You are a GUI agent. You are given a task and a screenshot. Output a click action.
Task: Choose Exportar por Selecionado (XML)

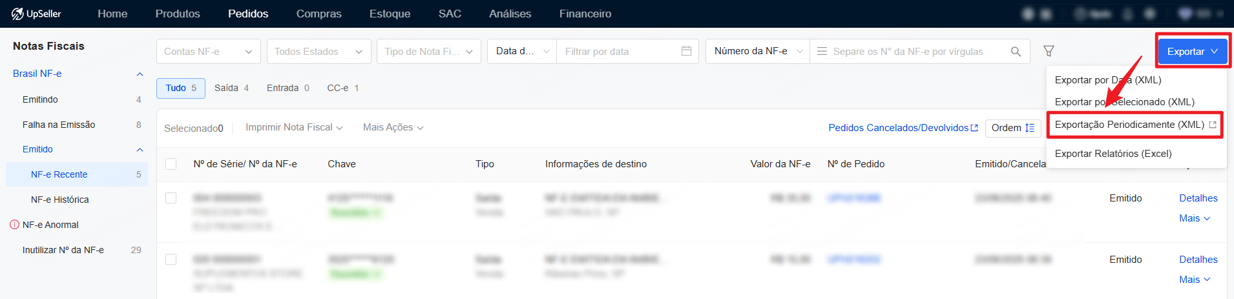(1125, 102)
